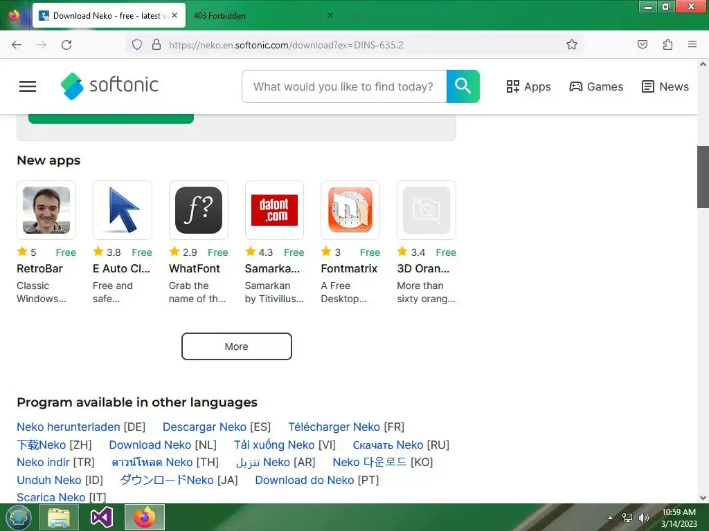This screenshot has width=709, height=531.
Task: Click the More button under New apps
Action: [237, 346]
